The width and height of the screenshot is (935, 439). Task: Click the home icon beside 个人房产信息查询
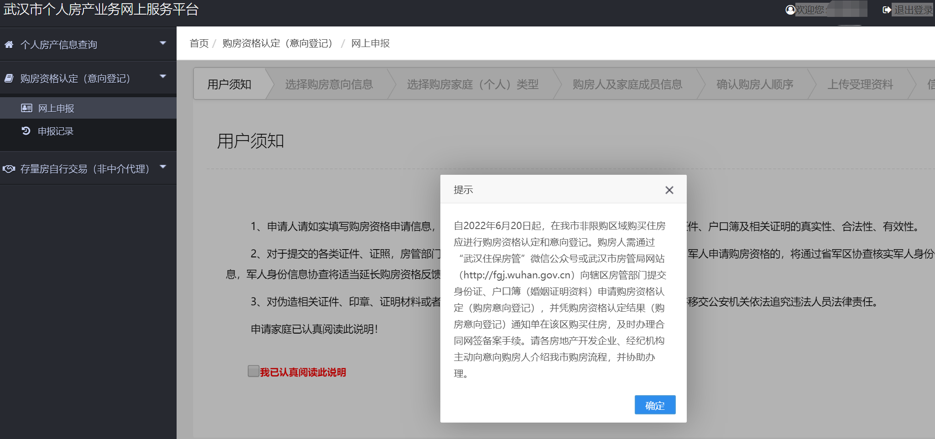[9, 45]
